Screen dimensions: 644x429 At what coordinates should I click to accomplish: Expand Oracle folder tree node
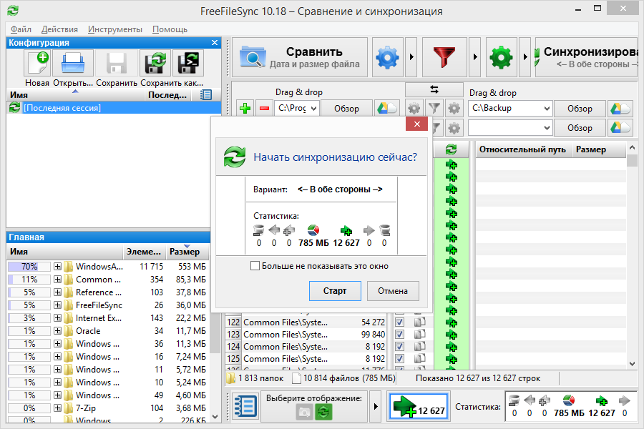tap(57, 331)
